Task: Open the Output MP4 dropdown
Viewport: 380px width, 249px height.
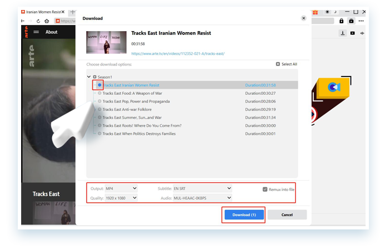Action: [121, 188]
